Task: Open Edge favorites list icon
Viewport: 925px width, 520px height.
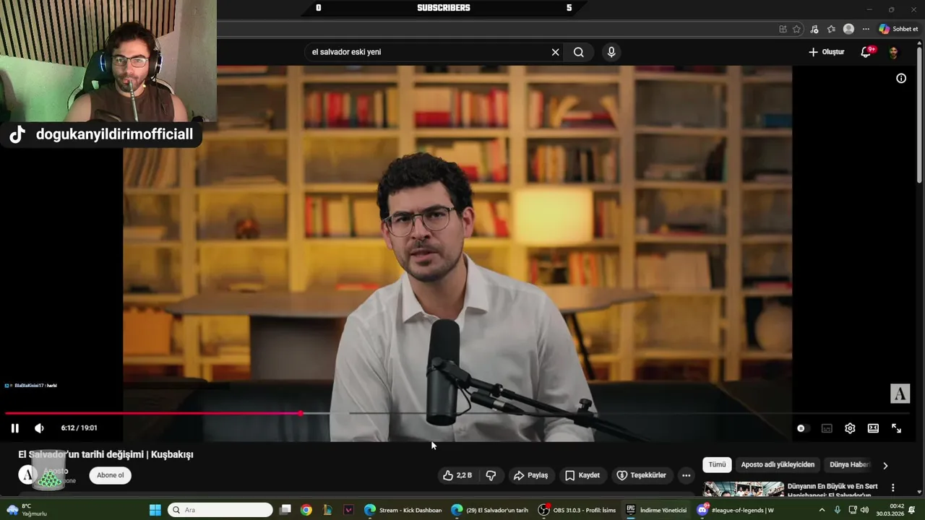Action: coord(831,29)
